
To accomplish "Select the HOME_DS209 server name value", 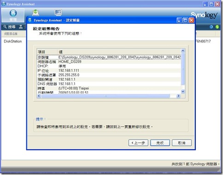I will (70, 62).
